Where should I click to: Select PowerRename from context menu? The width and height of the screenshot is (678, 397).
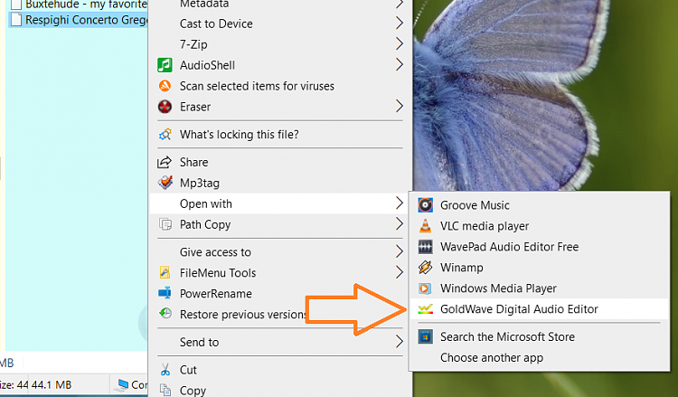pyautogui.click(x=215, y=294)
